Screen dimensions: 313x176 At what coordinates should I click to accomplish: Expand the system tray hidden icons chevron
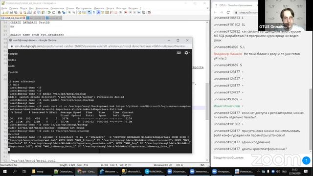258,172
